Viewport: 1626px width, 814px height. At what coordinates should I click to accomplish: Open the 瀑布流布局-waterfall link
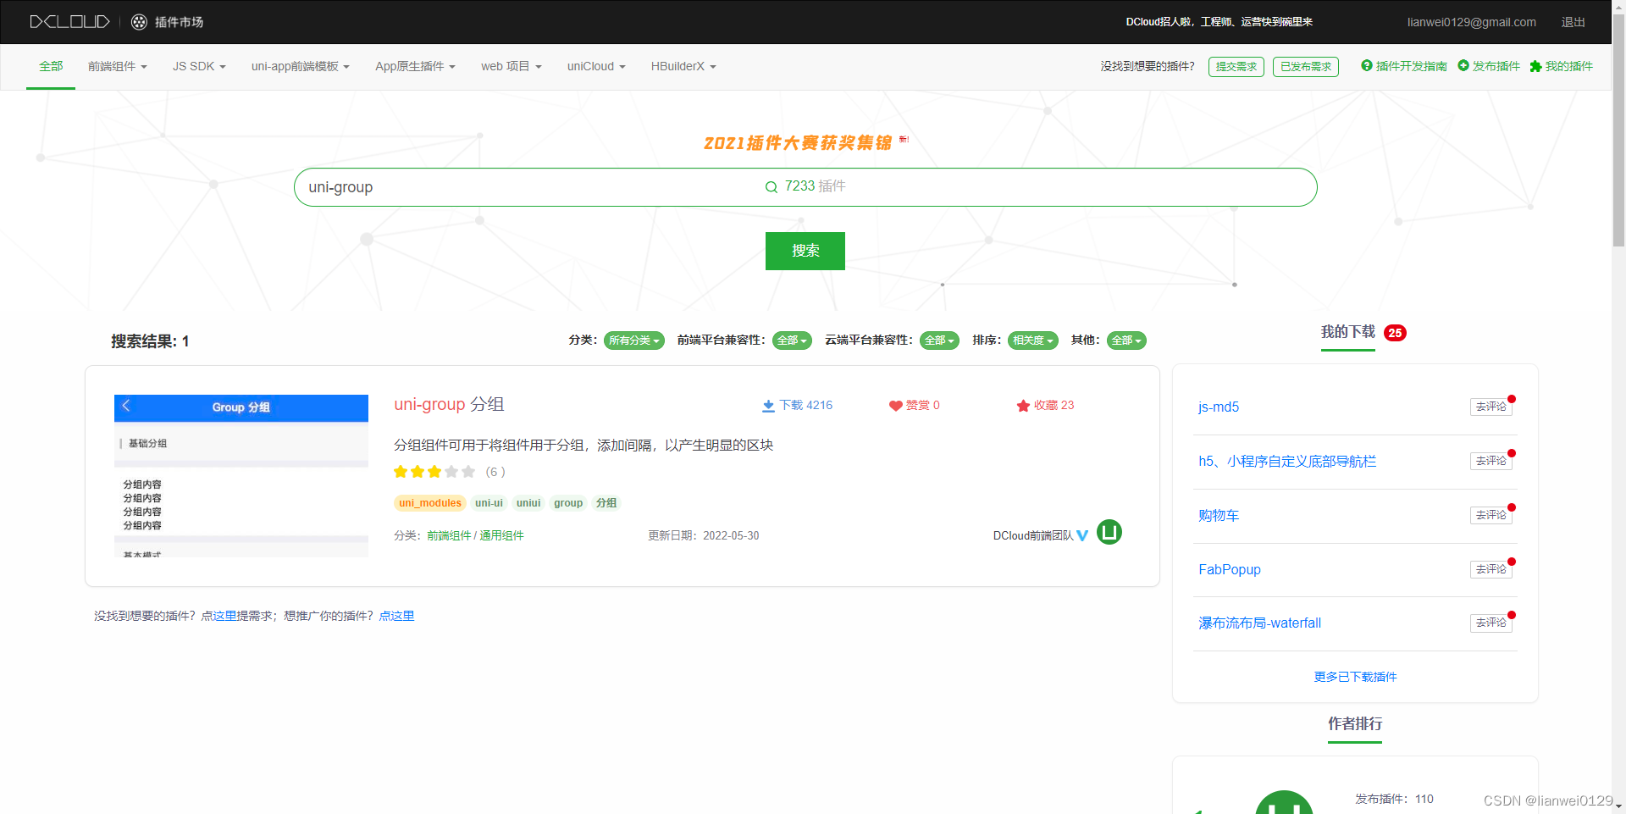1259,623
